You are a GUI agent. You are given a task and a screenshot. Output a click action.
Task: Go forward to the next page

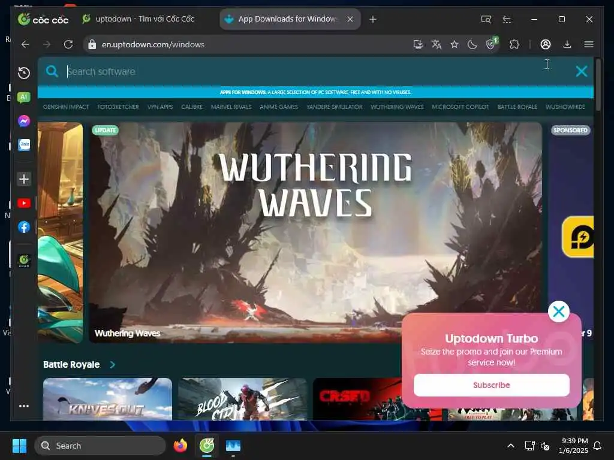(47, 44)
